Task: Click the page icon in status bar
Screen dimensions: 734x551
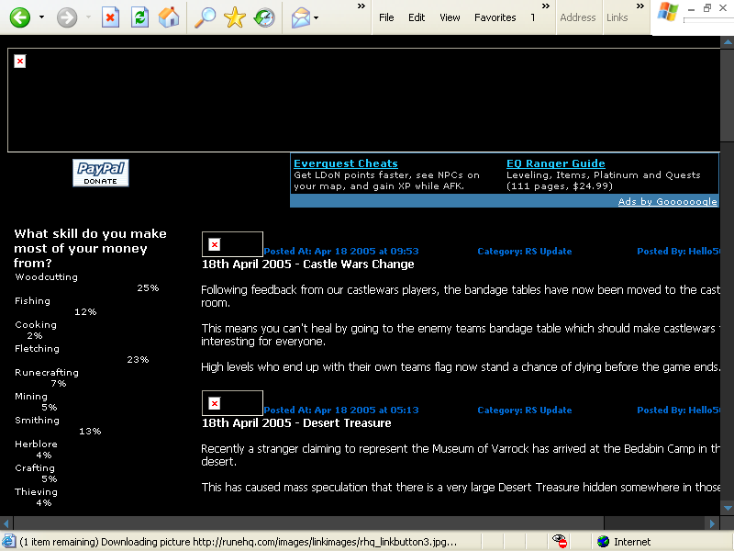Action: pyautogui.click(x=9, y=542)
